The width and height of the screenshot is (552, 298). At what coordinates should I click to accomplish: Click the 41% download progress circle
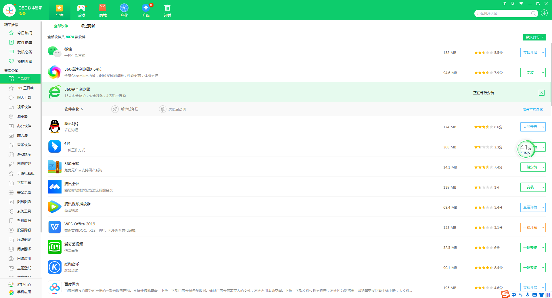pyautogui.click(x=526, y=149)
